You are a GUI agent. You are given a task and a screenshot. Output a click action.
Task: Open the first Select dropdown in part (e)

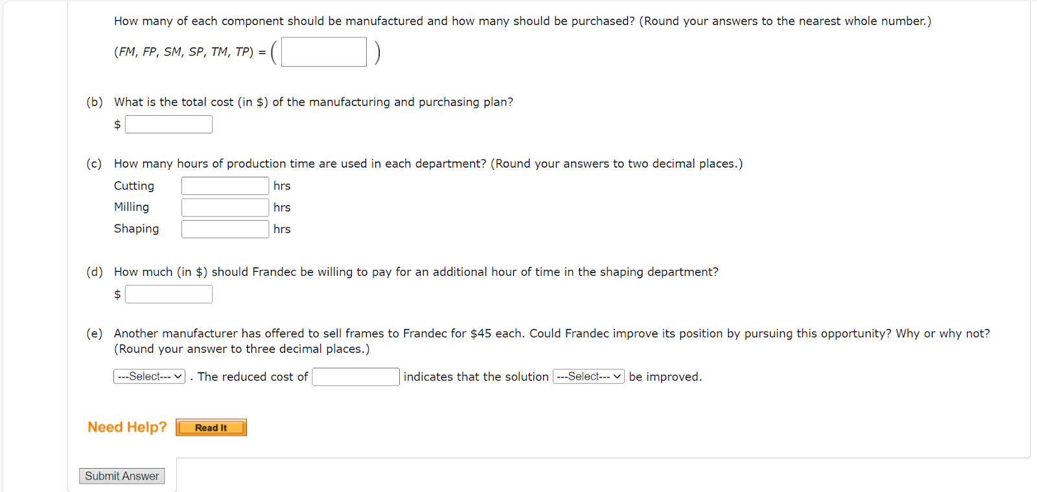tap(148, 376)
